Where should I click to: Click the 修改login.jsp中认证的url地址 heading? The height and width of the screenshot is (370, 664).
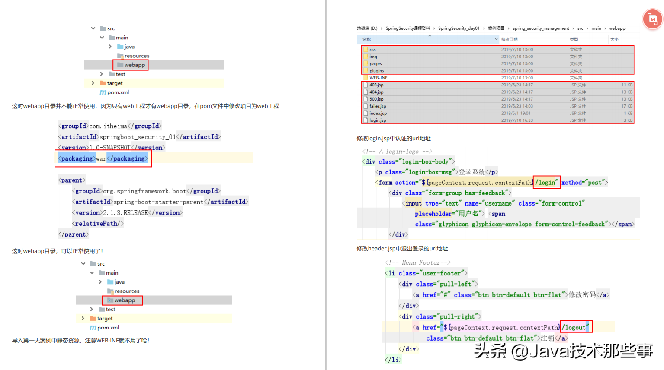point(394,139)
